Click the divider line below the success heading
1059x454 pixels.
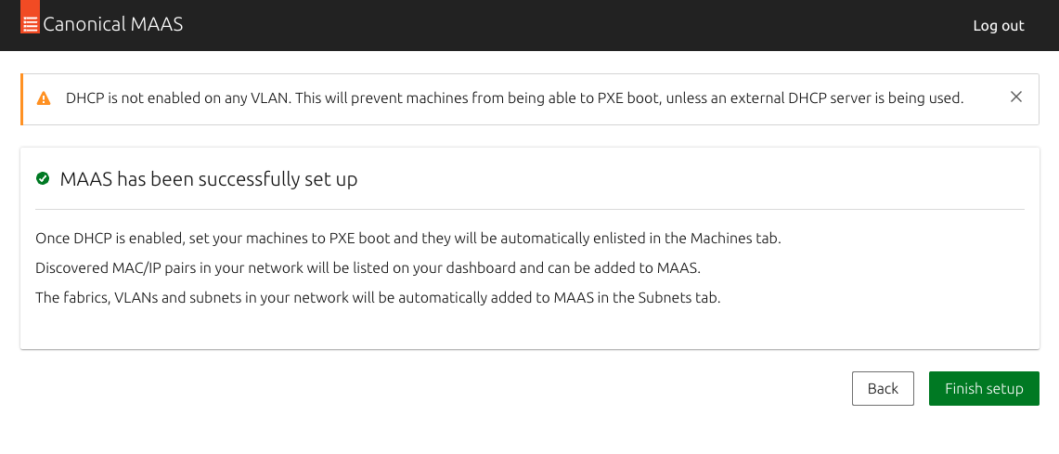click(x=529, y=210)
